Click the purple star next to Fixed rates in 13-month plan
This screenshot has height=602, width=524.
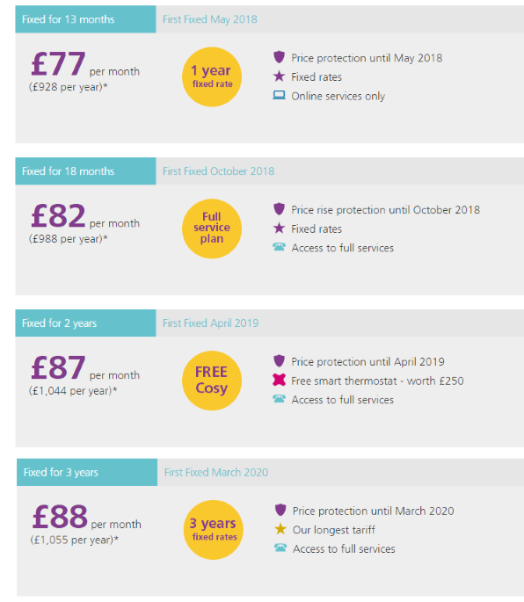(279, 76)
